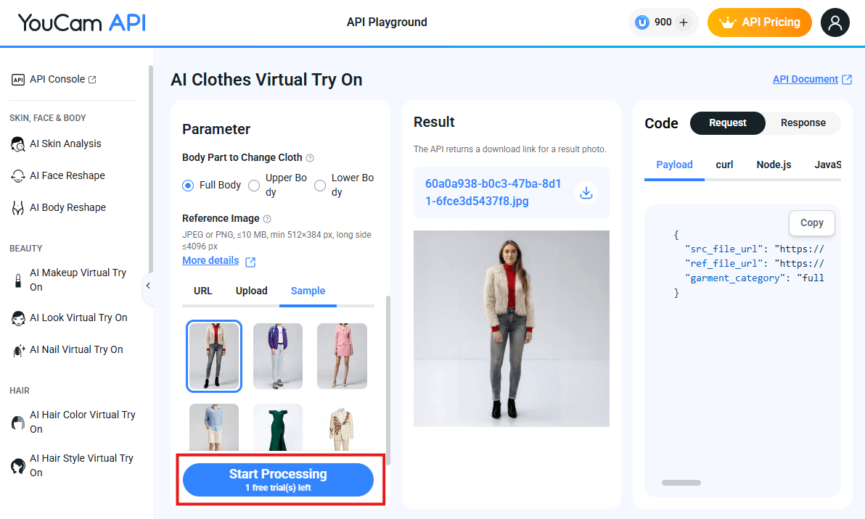Image resolution: width=865 pixels, height=519 pixels.
Task: Open the user profile avatar icon
Action: point(835,22)
